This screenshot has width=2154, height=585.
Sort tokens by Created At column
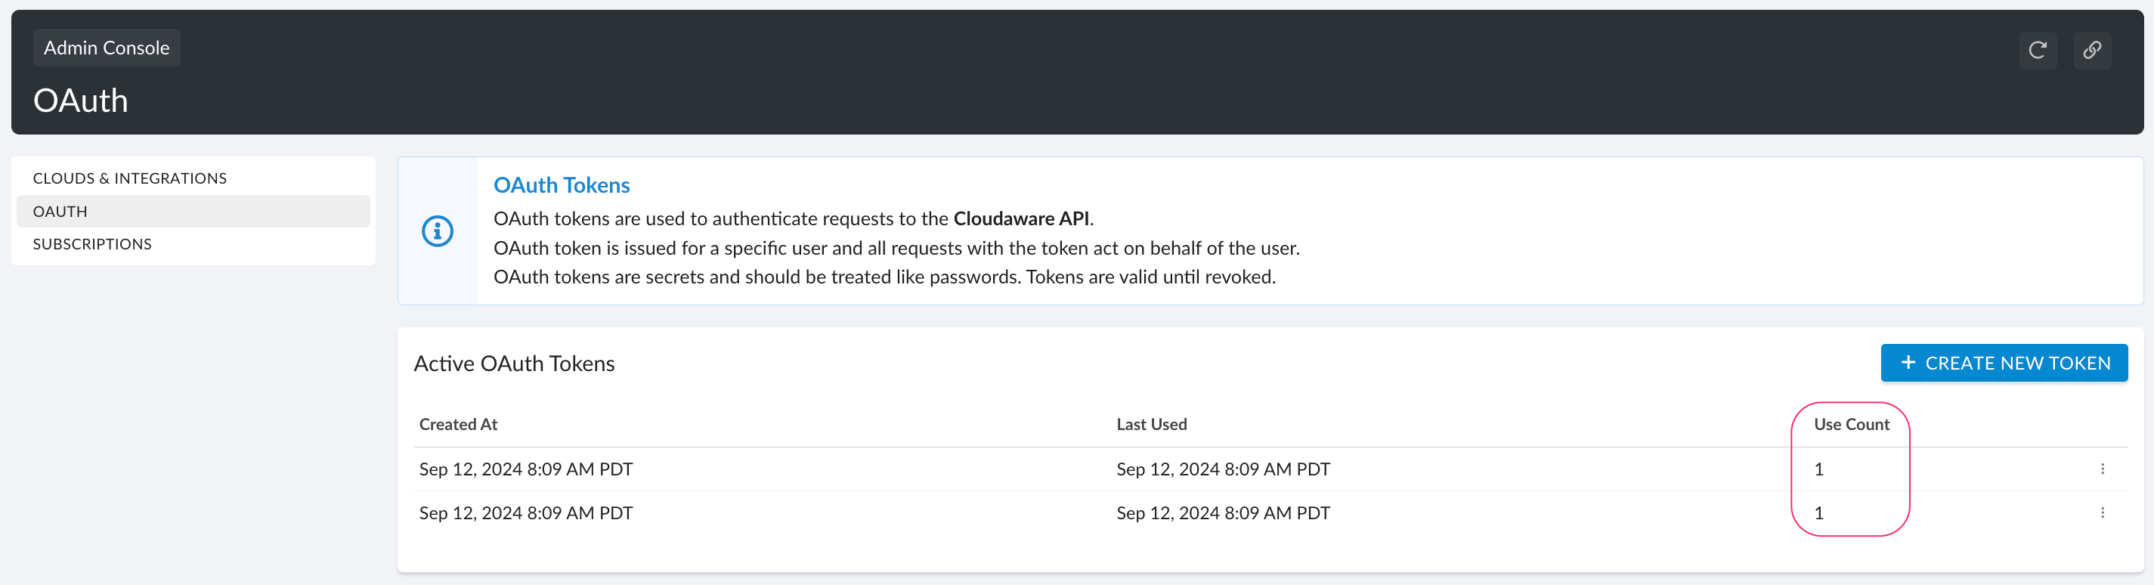click(457, 424)
